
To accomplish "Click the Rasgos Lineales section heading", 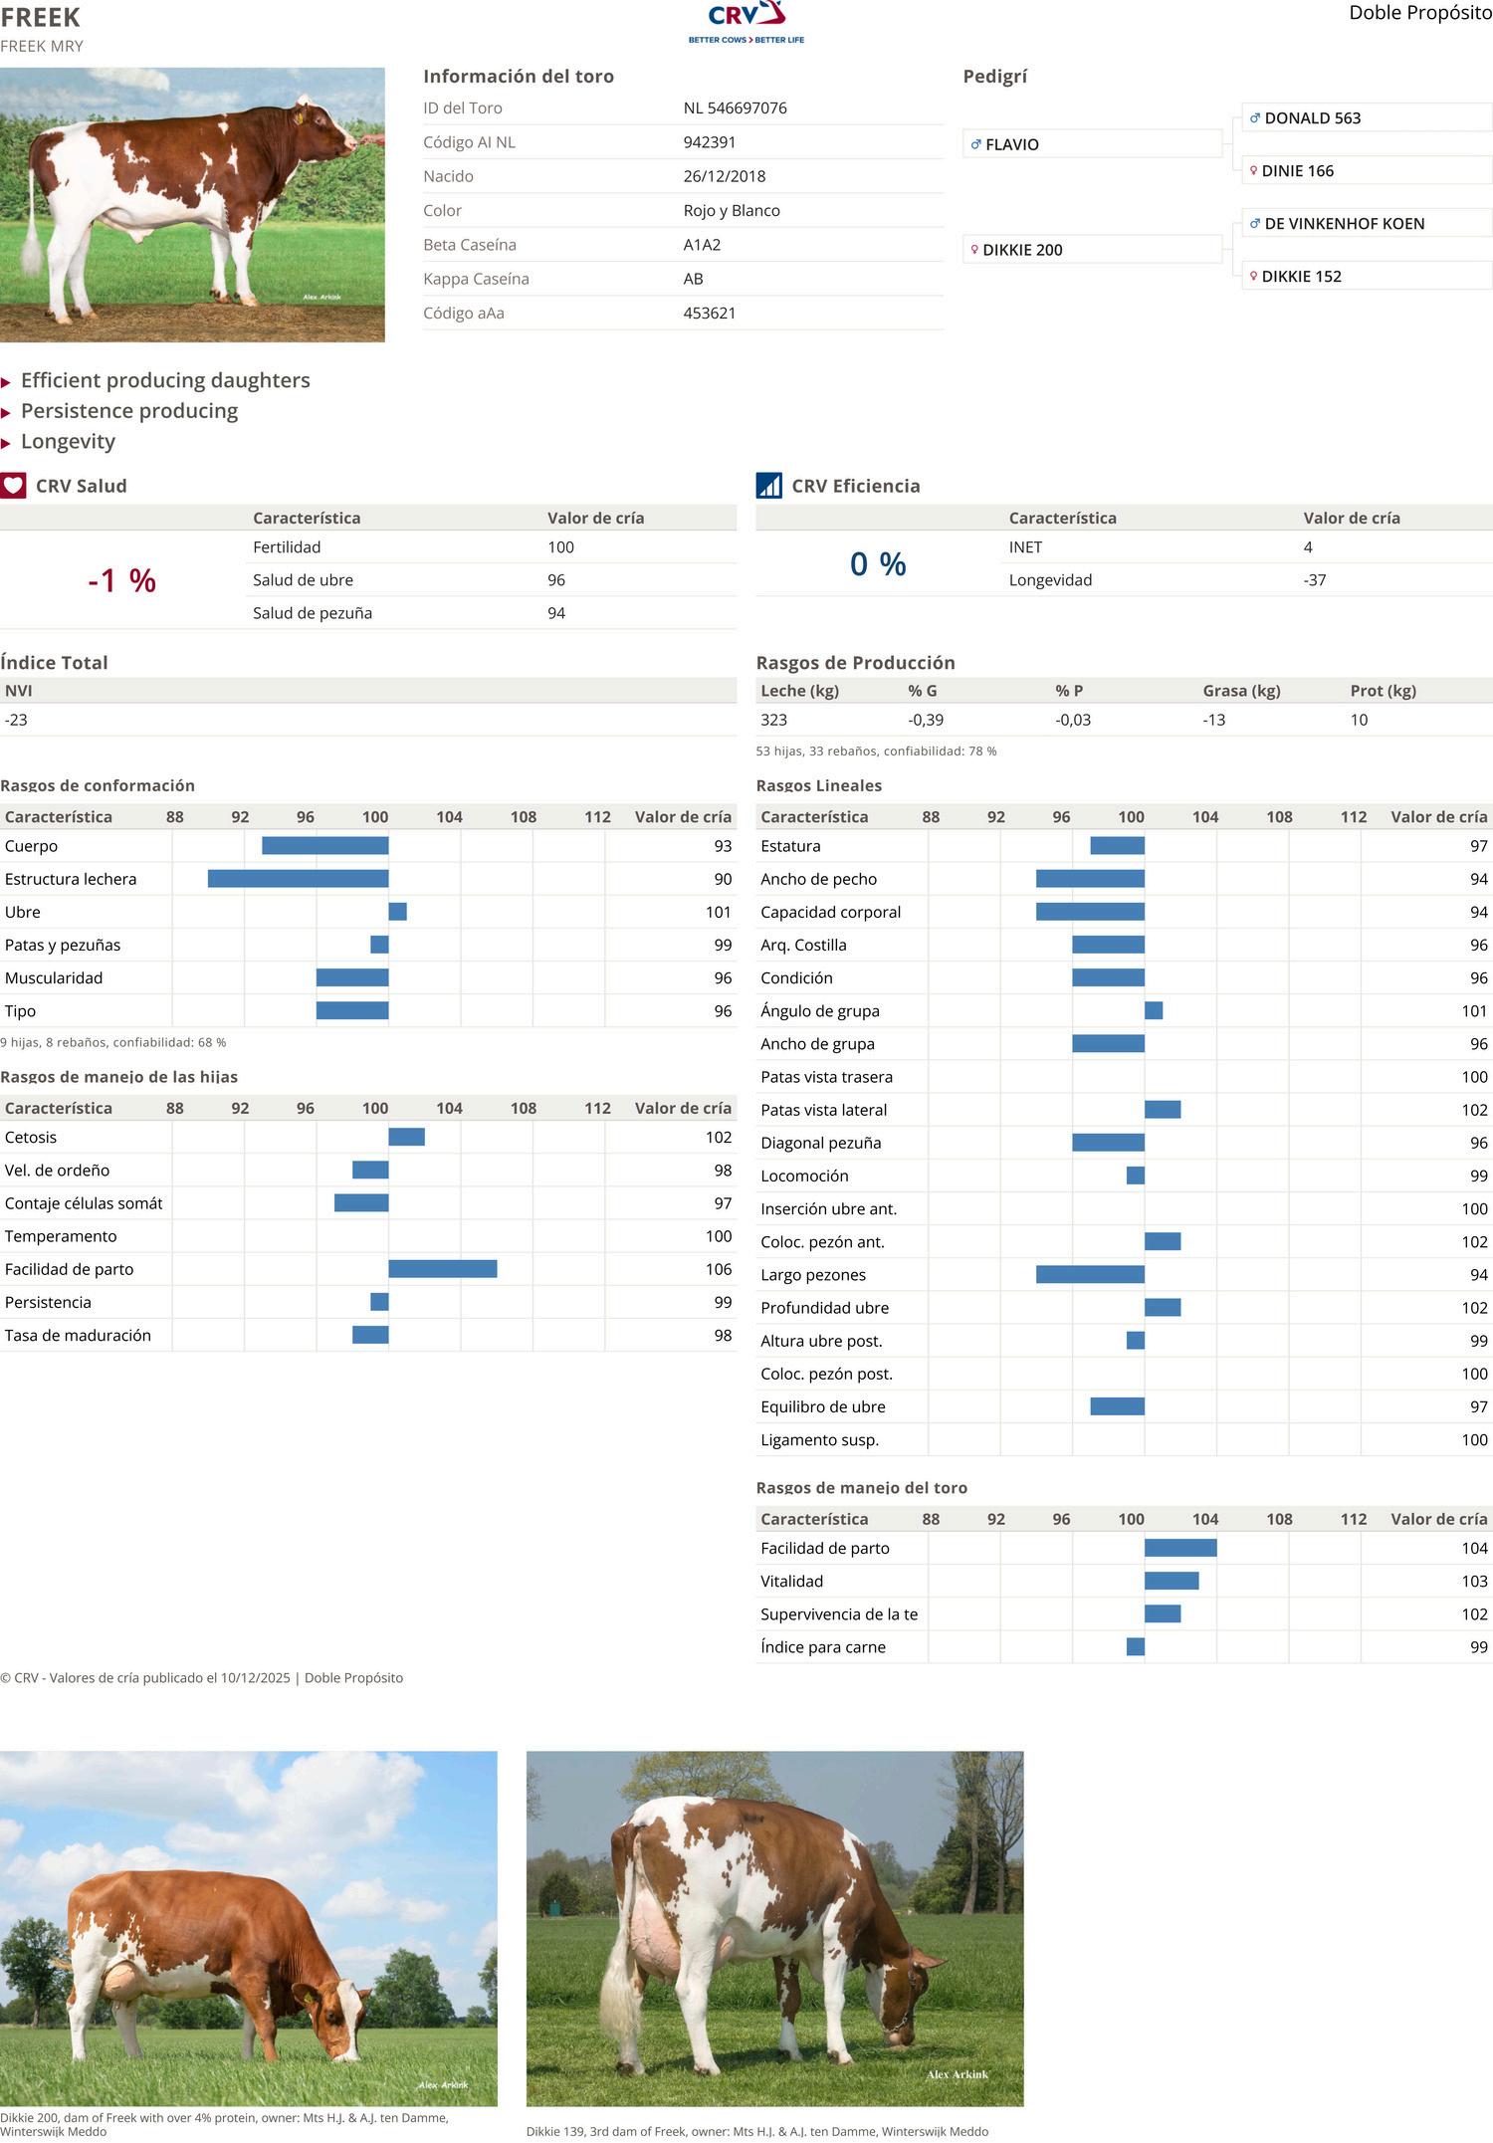I will (819, 785).
